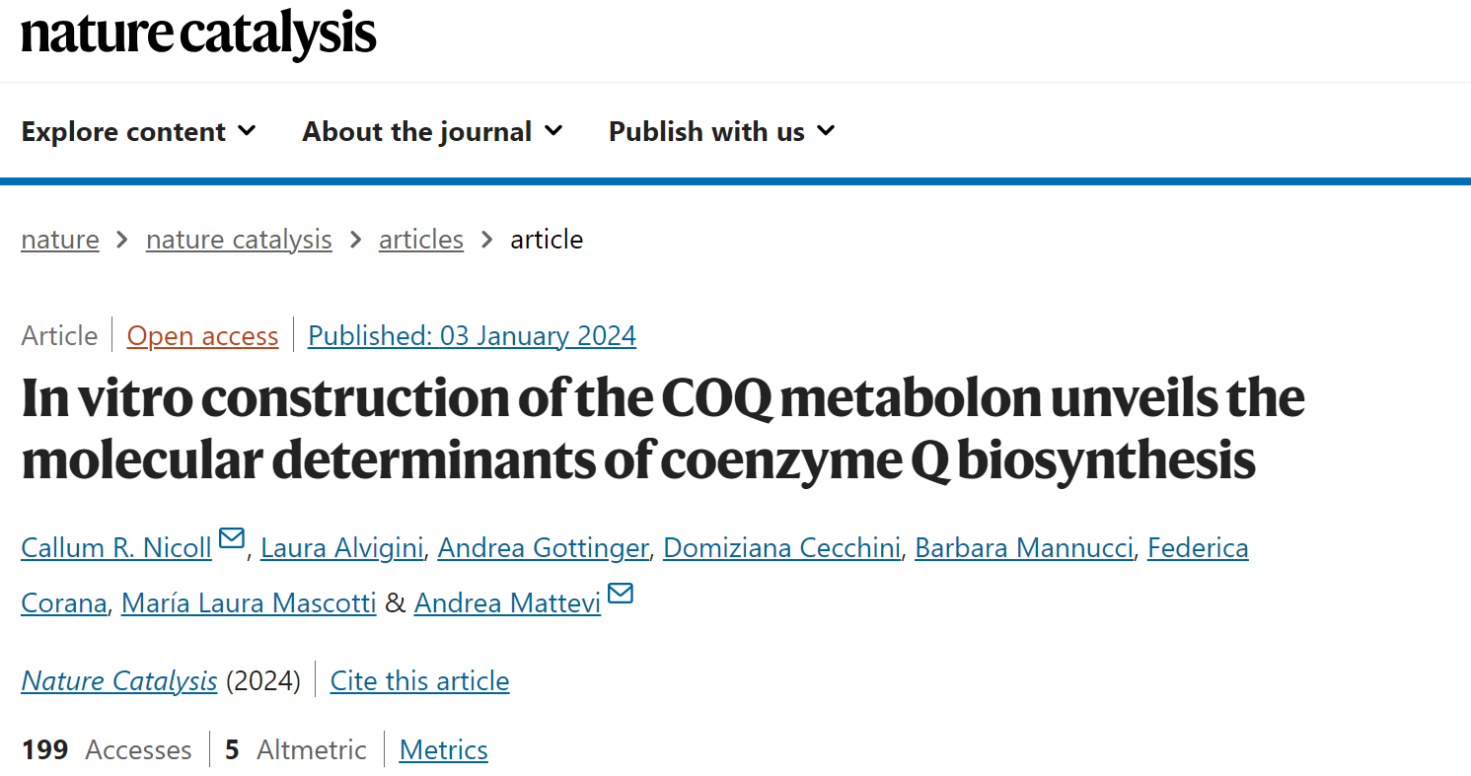This screenshot has height=776, width=1471.
Task: Open author Laura Alvigini's details
Action: (x=342, y=547)
